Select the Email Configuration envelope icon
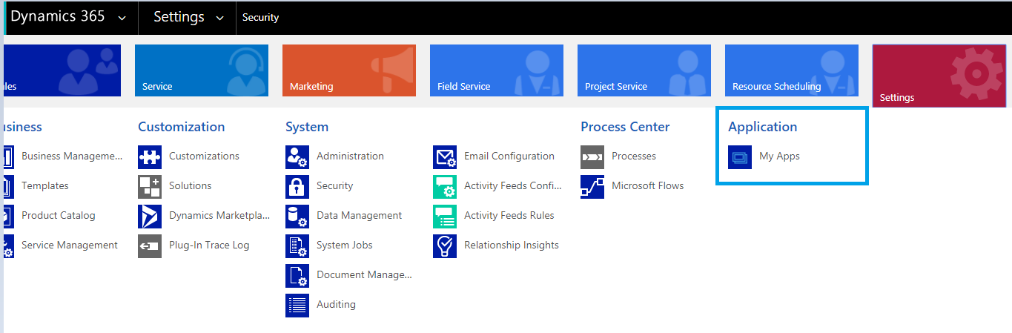 [445, 156]
